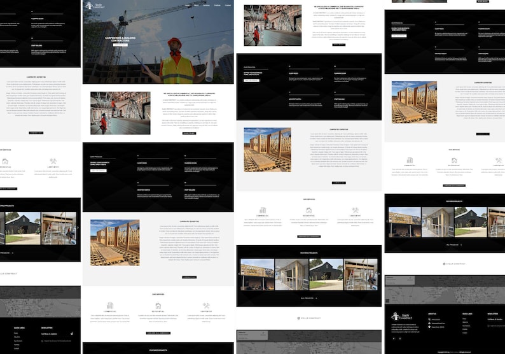Screen dimensions: 505x354
Task: Open the Portfolio link in hero navigation
Action: (x=217, y=6)
